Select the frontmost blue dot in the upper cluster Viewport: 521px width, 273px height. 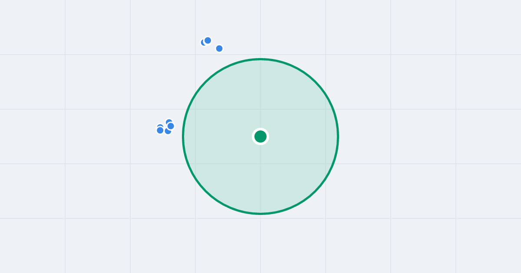(208, 40)
